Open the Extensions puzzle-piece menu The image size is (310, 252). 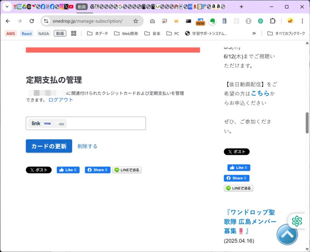[272, 21]
